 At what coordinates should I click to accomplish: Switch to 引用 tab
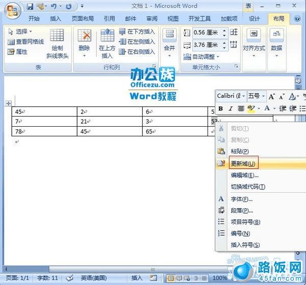click(109, 19)
